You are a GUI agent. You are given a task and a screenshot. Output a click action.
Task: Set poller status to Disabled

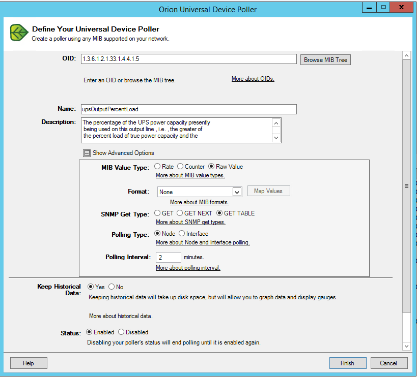tap(121, 332)
